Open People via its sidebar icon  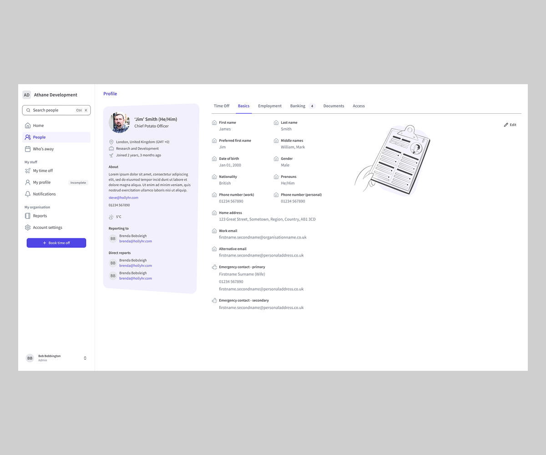pyautogui.click(x=28, y=137)
